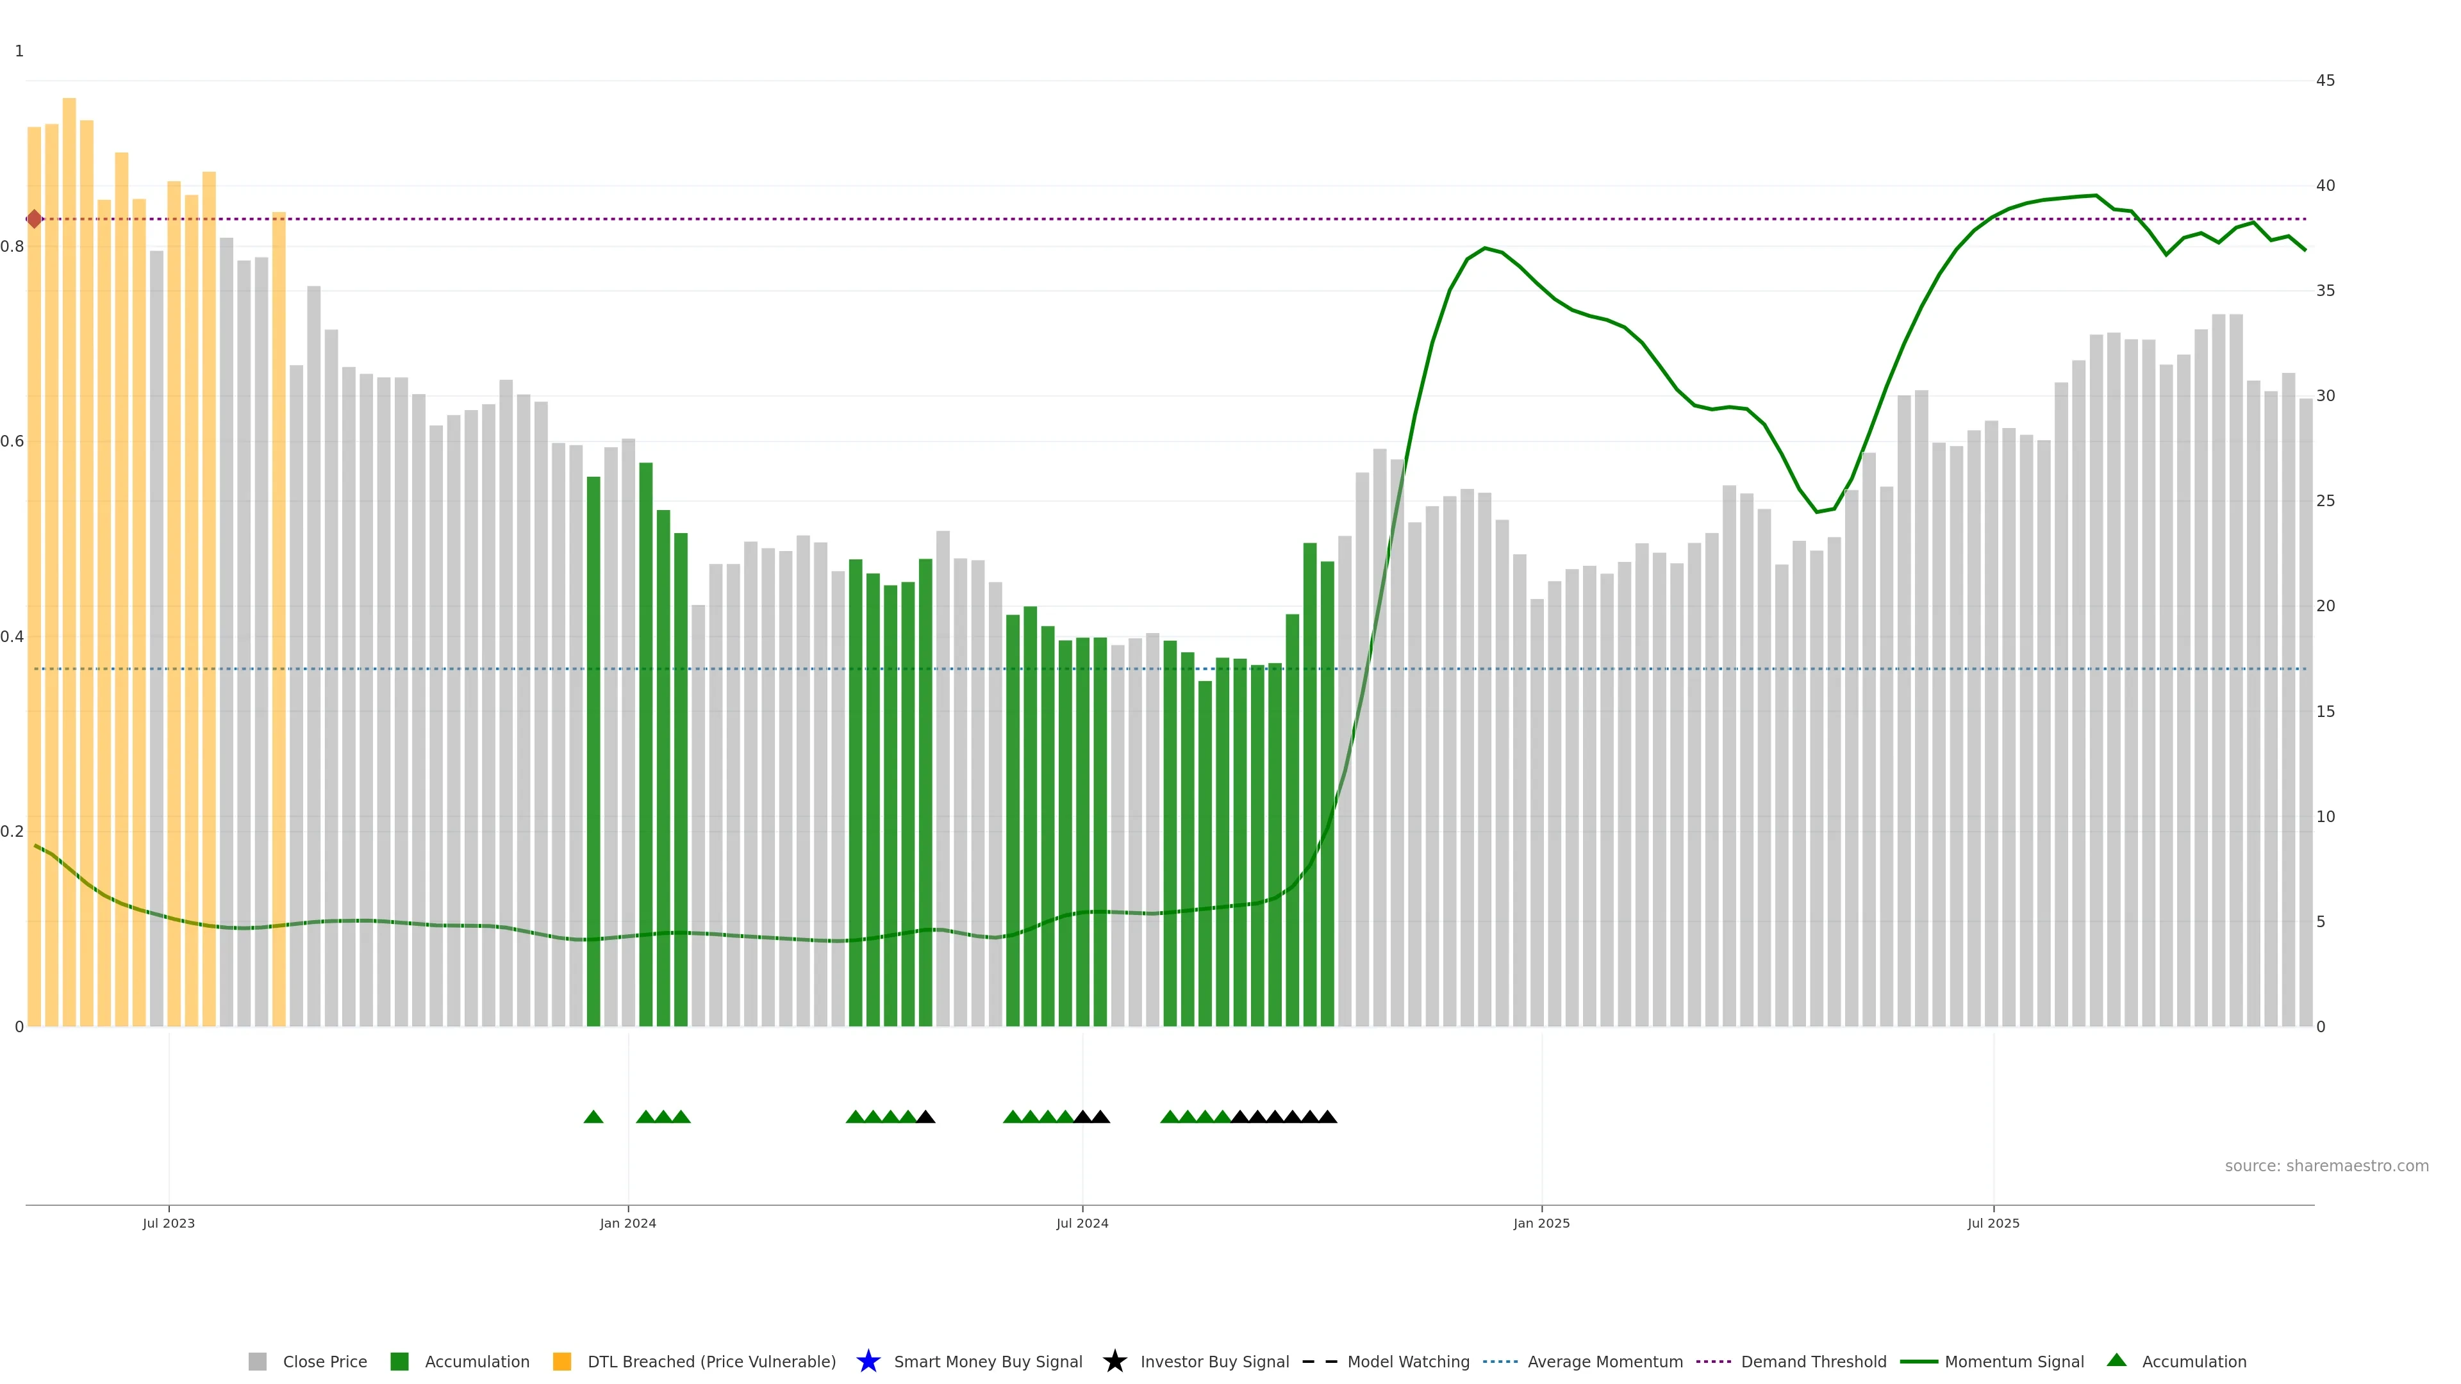Click the Jan 2024 axis label

pyautogui.click(x=627, y=1223)
